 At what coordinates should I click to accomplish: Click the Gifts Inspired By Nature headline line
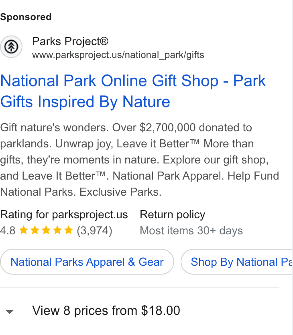coord(85,102)
